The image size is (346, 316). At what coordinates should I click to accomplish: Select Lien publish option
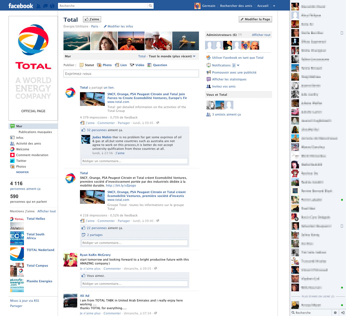[121, 65]
